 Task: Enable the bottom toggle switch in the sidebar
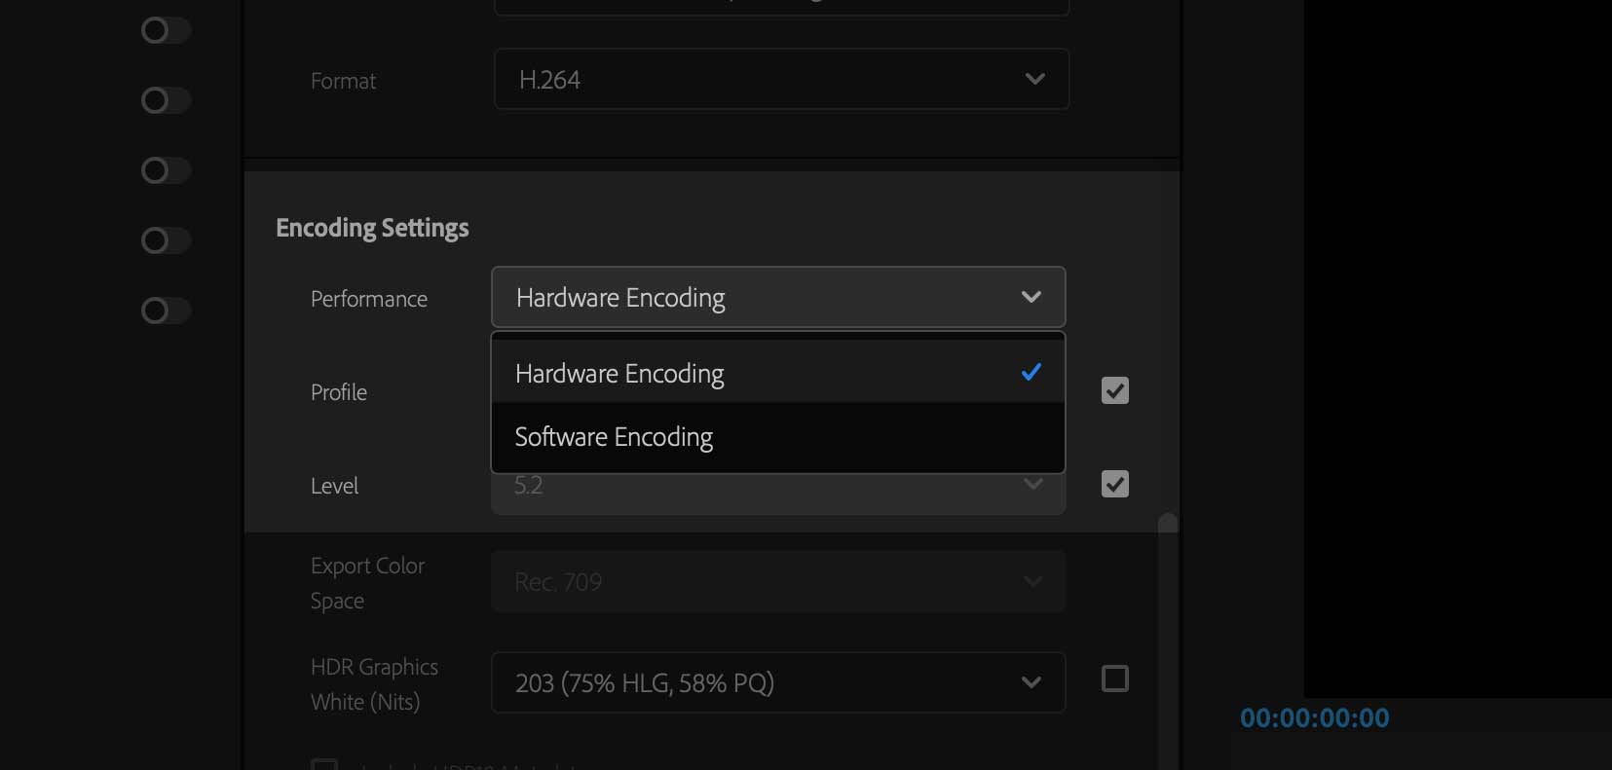[x=165, y=311]
